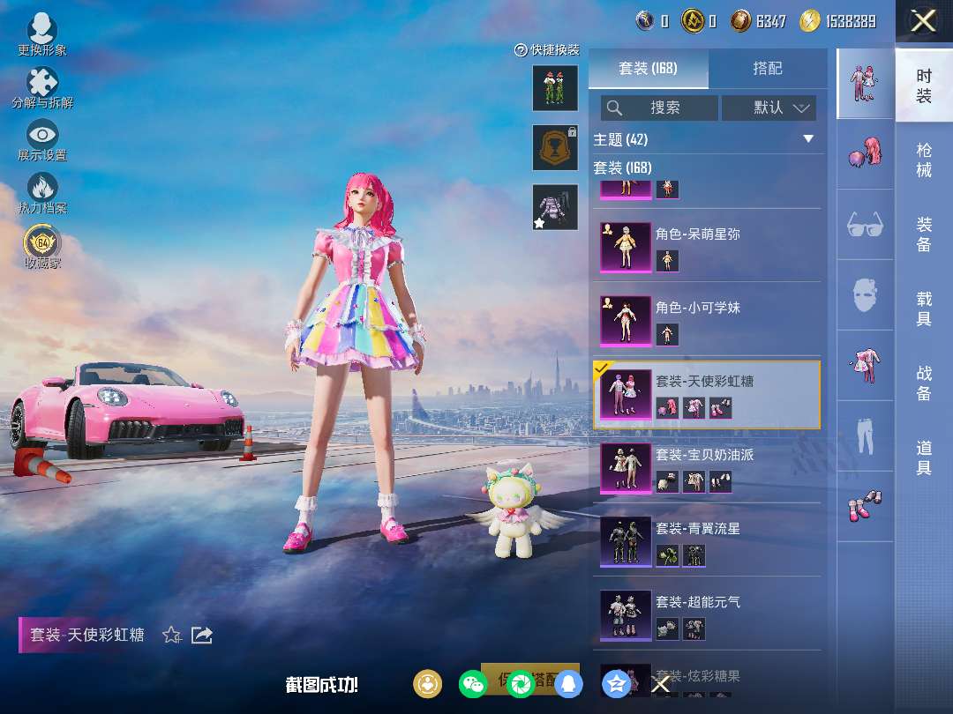The width and height of the screenshot is (953, 714).
Task: Switch to the 枪械 side tab
Action: pyautogui.click(x=924, y=160)
